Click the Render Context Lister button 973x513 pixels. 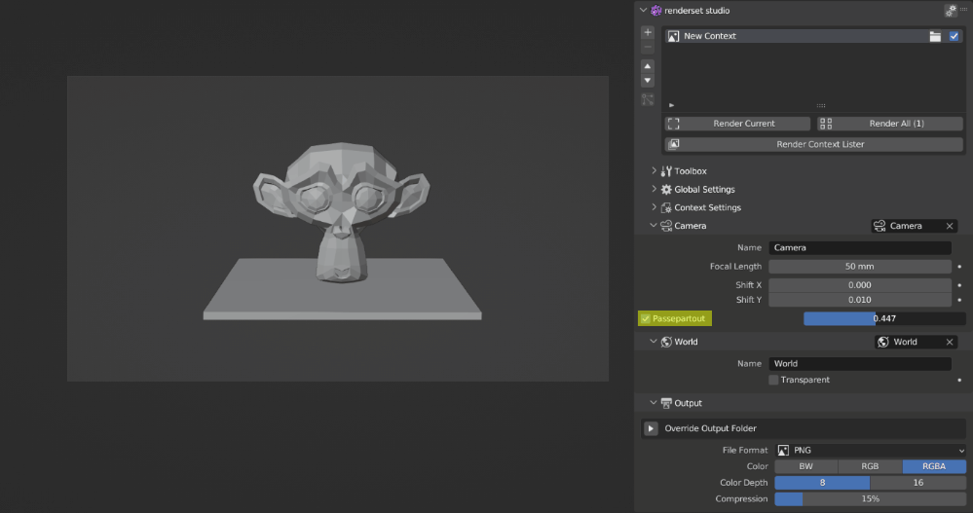[x=813, y=144]
